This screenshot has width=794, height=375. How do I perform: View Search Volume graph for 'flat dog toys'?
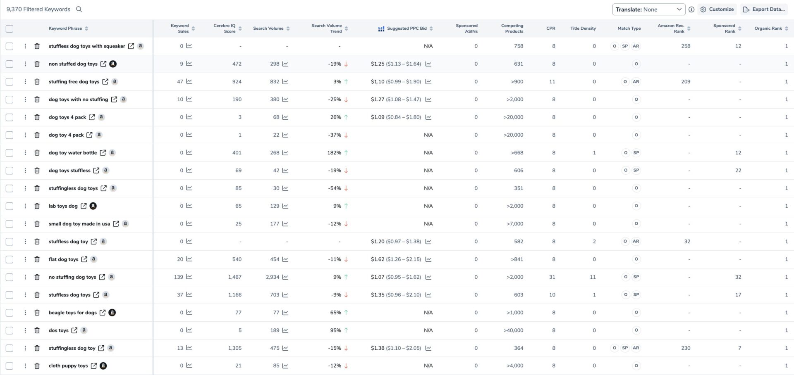[285, 259]
